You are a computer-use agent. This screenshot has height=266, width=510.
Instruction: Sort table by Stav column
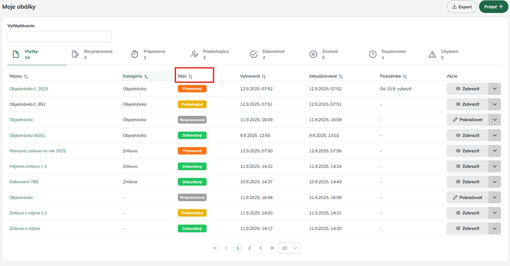[x=190, y=76]
